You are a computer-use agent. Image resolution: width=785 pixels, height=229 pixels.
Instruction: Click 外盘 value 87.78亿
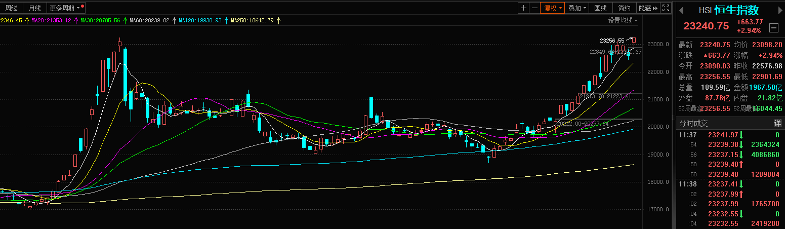click(717, 98)
